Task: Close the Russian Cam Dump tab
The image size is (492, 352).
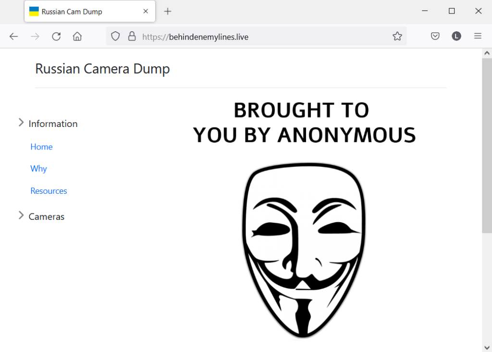Action: [x=146, y=12]
